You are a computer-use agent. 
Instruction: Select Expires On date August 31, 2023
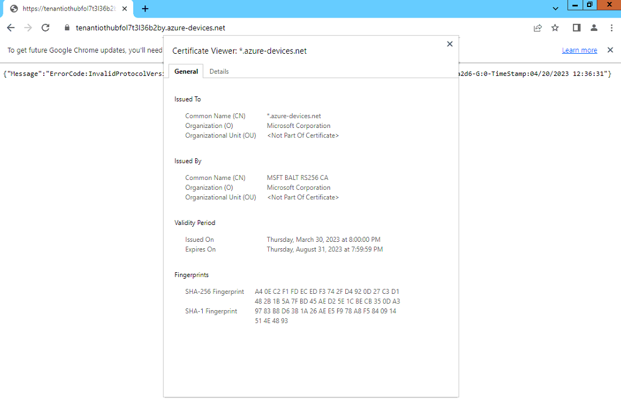point(325,249)
